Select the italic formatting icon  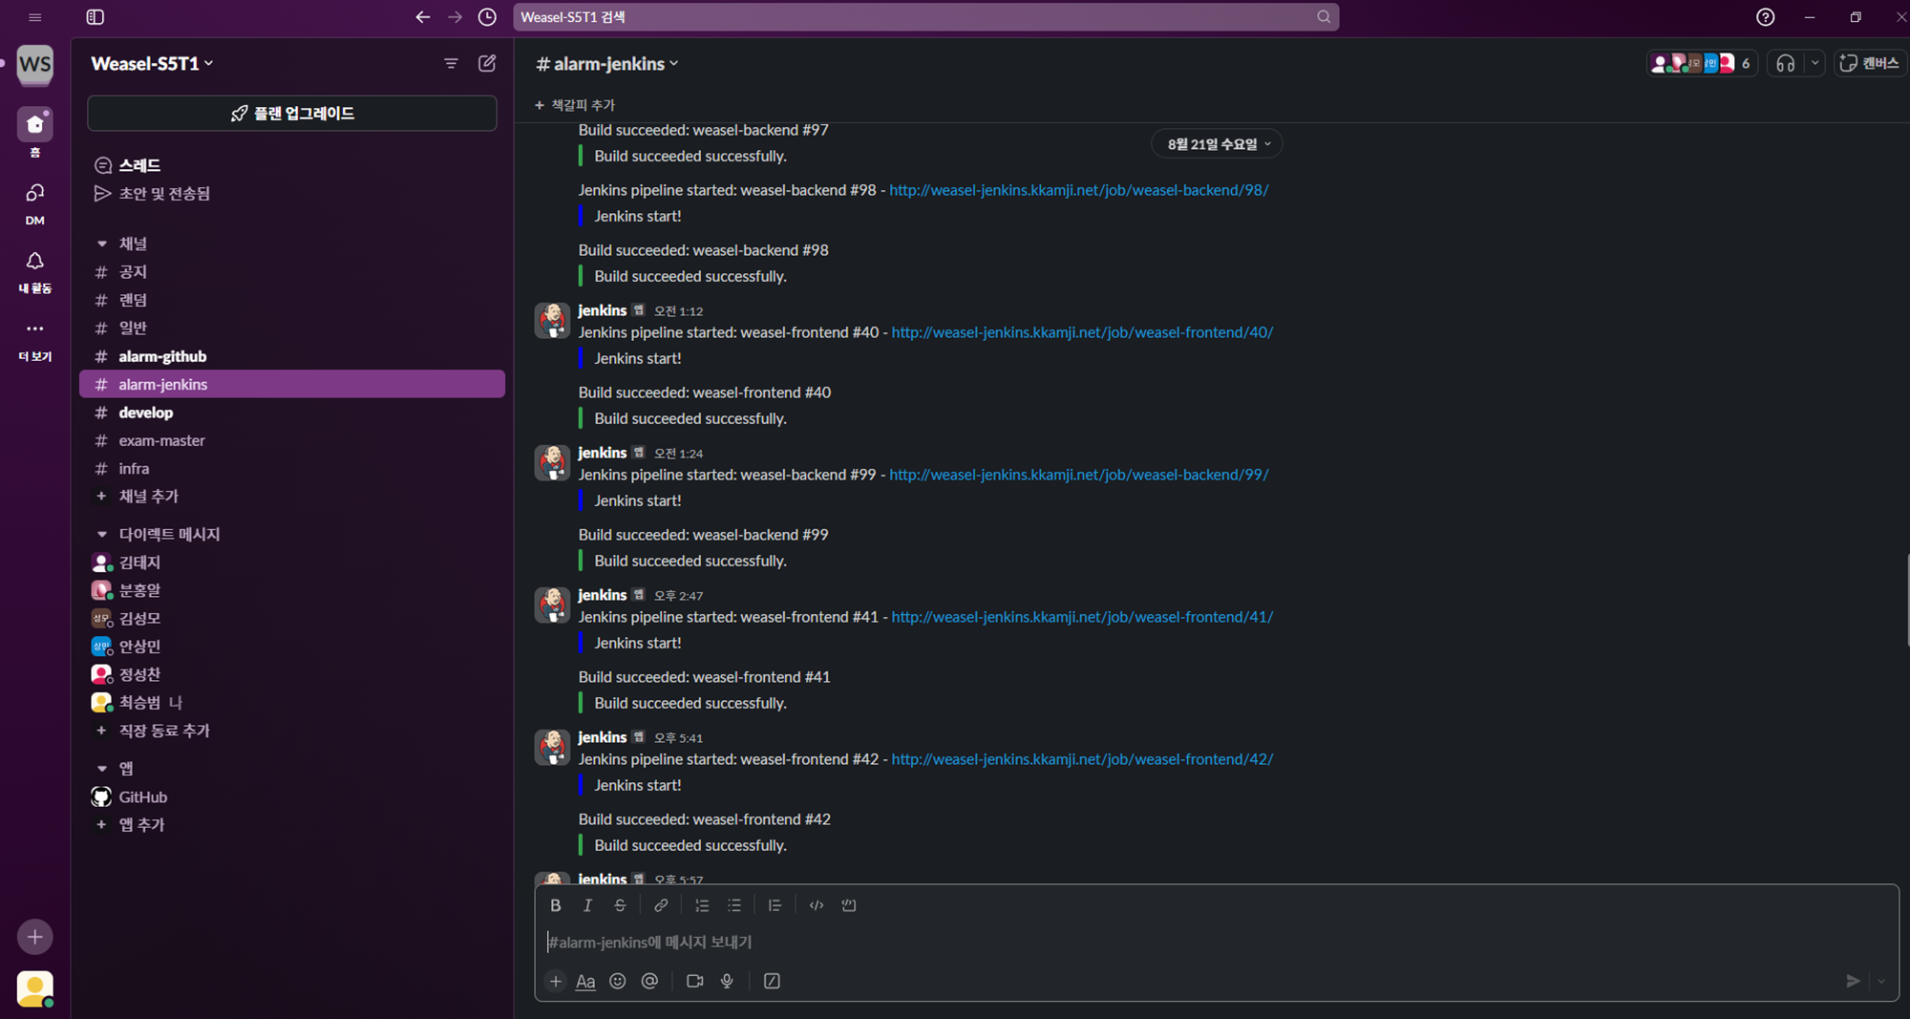click(x=587, y=904)
